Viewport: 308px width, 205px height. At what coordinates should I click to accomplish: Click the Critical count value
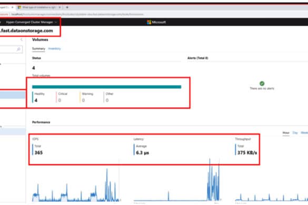tap(59, 100)
